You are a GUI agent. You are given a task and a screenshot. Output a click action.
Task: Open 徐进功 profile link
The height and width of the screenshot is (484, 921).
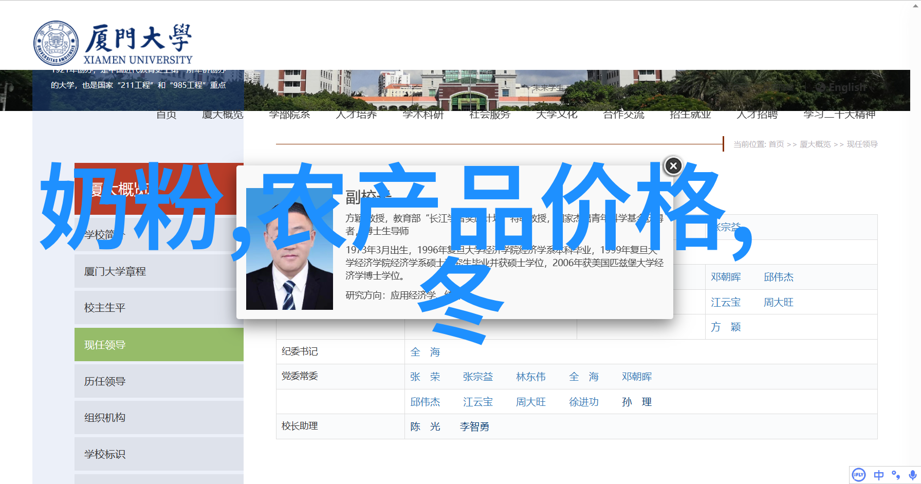pyautogui.click(x=584, y=402)
